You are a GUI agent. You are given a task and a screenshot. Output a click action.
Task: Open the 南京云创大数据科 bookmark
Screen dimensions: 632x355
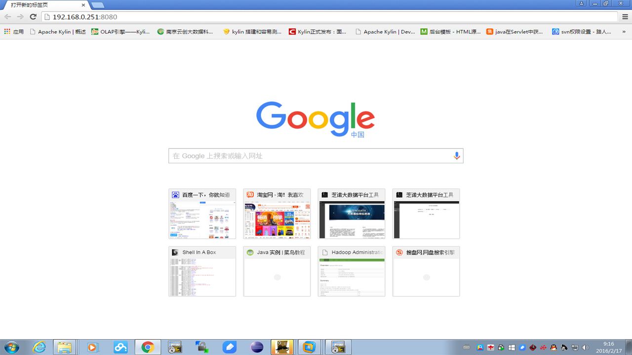coord(185,32)
